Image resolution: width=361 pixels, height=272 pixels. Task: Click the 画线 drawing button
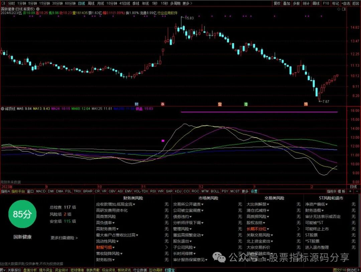coord(316,3)
